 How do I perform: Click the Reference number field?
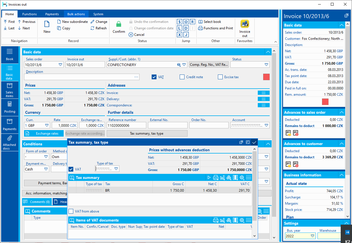pyautogui.click(x=126, y=125)
